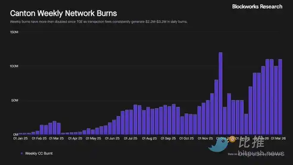Click the 01 Aug 25 axis label
The width and height of the screenshot is (293, 165).
150,138
